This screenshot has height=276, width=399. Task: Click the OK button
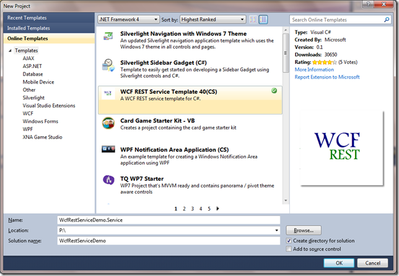click(339, 263)
